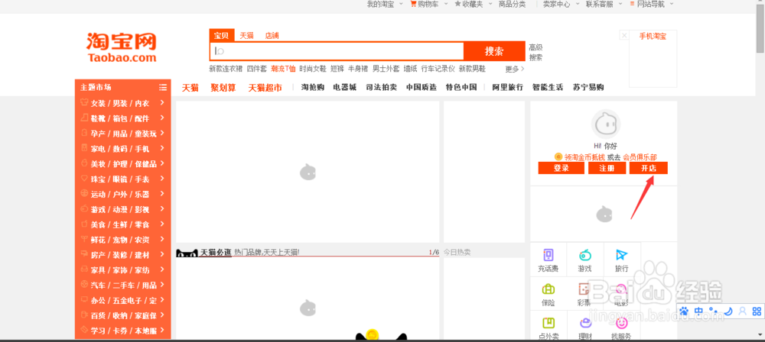Click the Baidu paw icon in the IME toolbar
This screenshot has width=765, height=342.
685,311
